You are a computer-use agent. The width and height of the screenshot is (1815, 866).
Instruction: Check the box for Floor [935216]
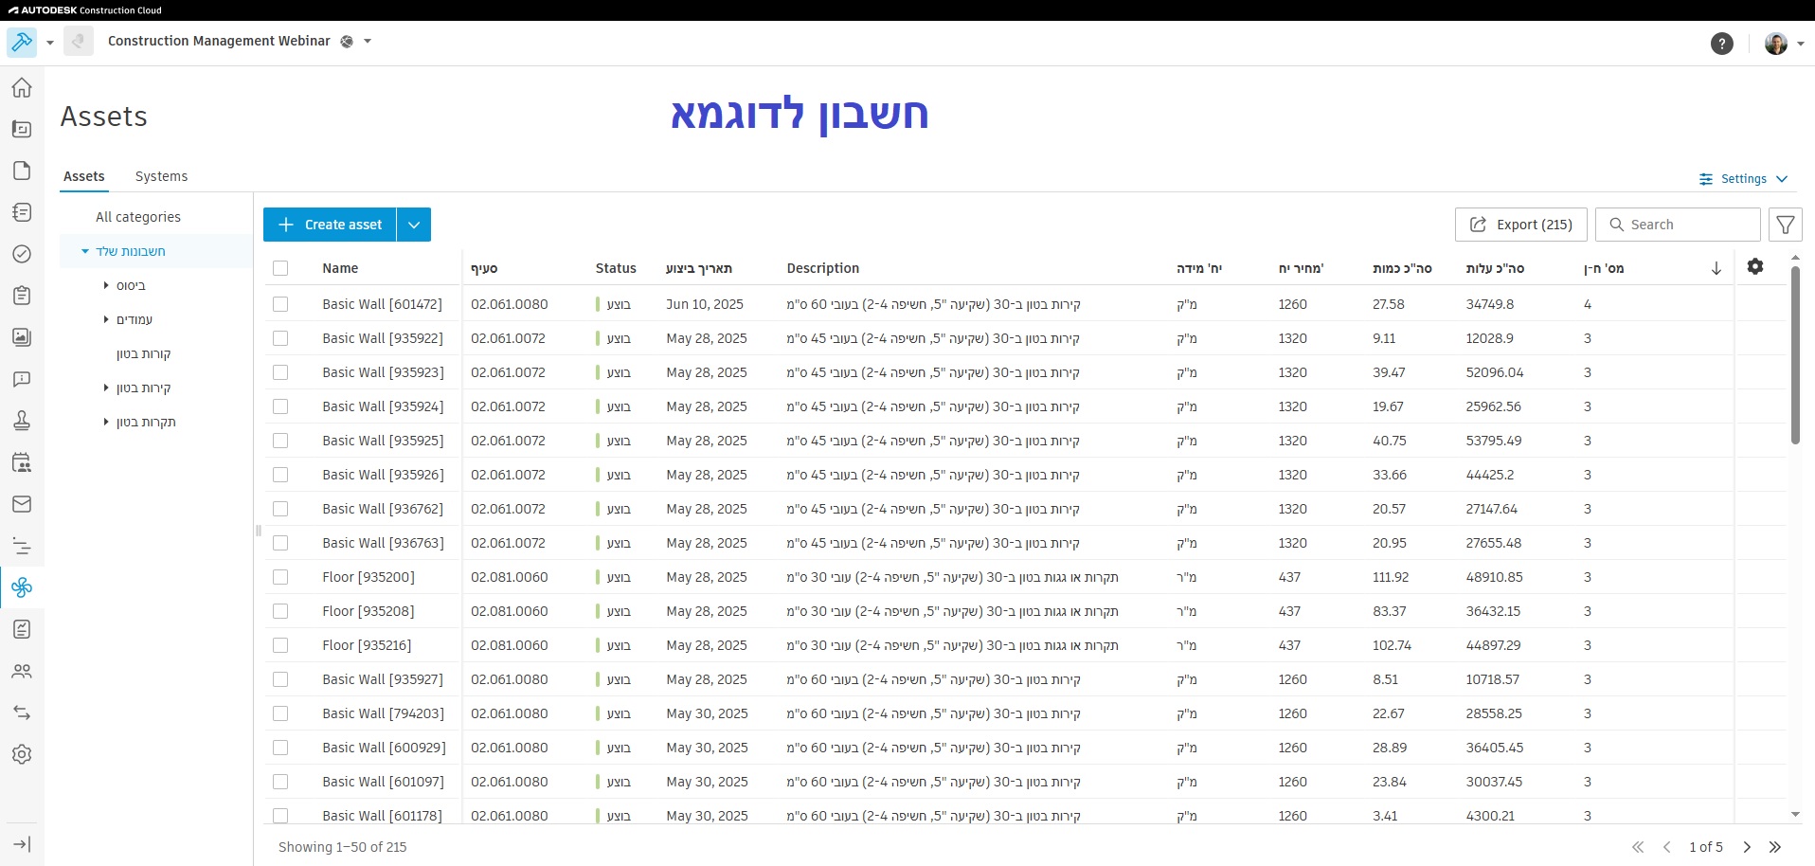click(280, 645)
